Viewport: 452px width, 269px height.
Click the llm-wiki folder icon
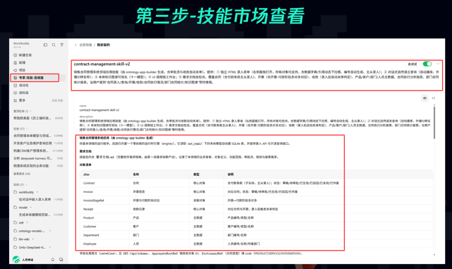[15, 239]
